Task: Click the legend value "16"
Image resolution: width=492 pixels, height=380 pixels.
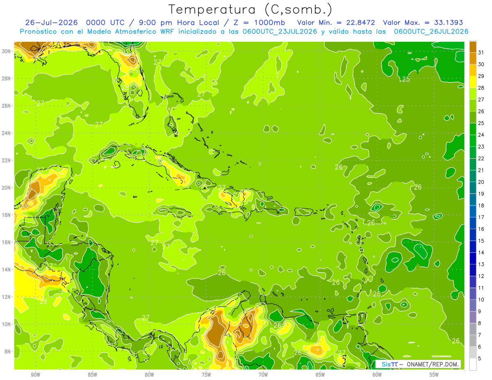Action: point(481,229)
